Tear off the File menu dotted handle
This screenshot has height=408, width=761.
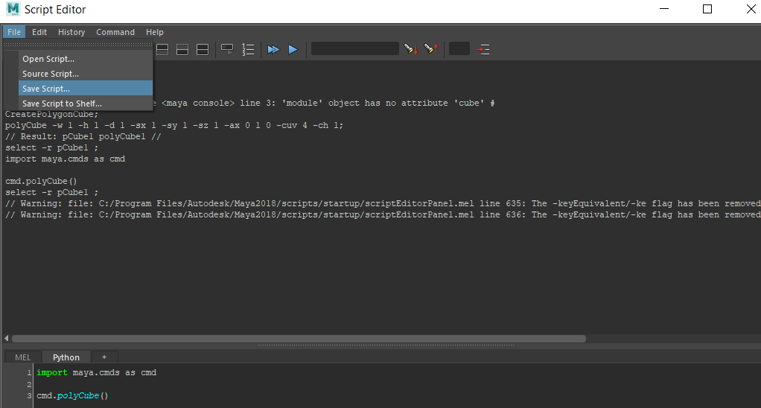(x=77, y=45)
